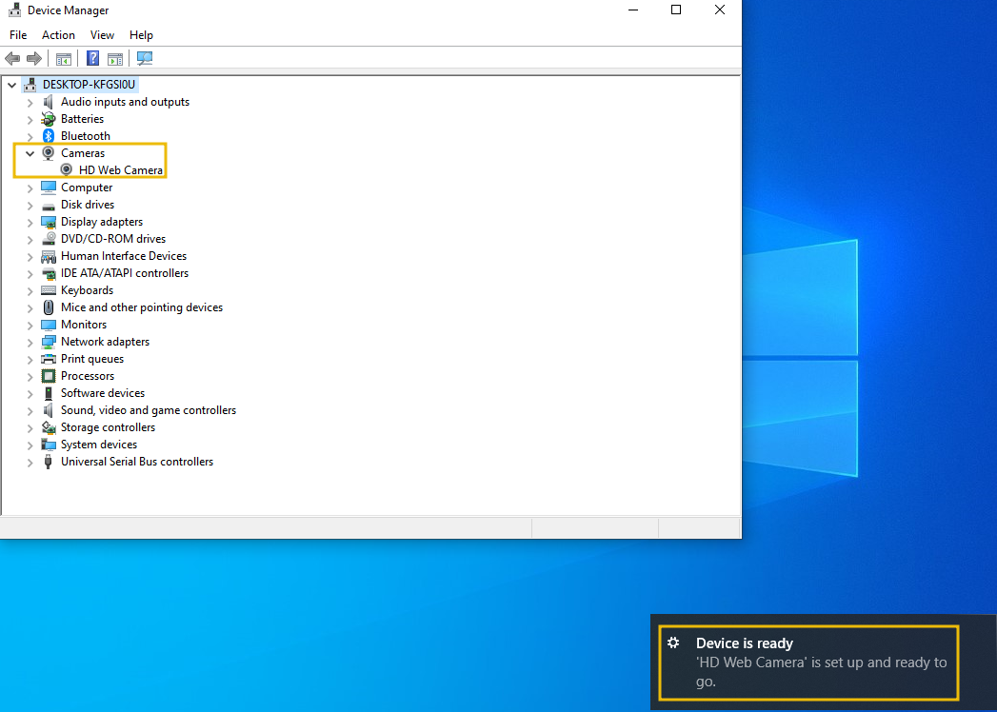Click the HD Web Camera device icon
This screenshot has height=712, width=997.
pyautogui.click(x=66, y=169)
